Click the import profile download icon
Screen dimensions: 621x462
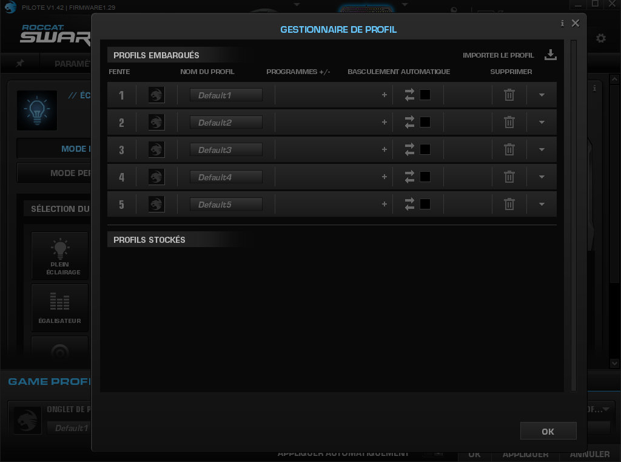point(551,55)
